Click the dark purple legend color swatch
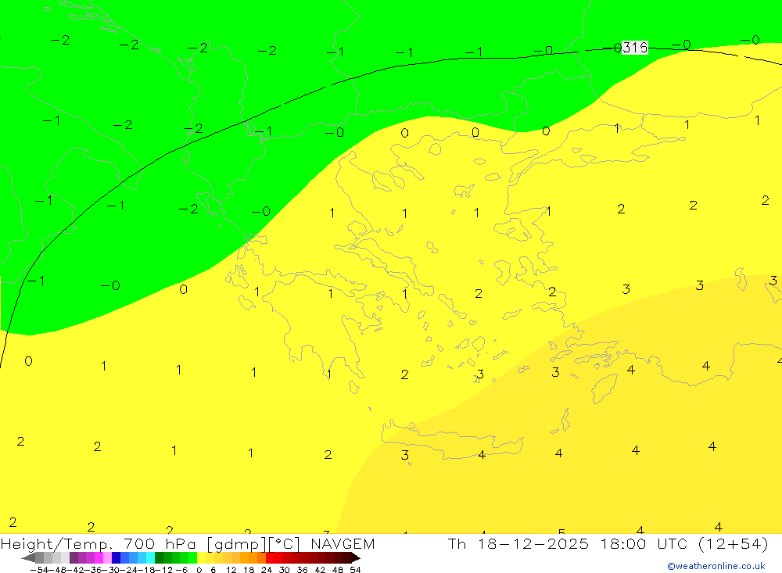This screenshot has height=573, width=782. pos(74,557)
